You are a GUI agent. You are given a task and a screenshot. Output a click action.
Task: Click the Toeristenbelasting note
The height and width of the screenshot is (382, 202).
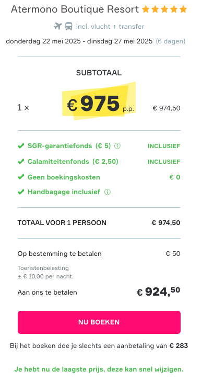pos(45,272)
